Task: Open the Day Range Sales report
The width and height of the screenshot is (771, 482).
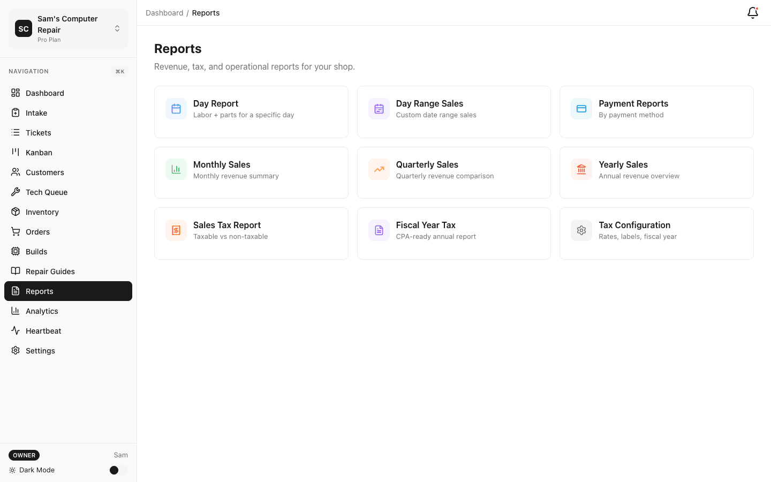Action: [453, 111]
